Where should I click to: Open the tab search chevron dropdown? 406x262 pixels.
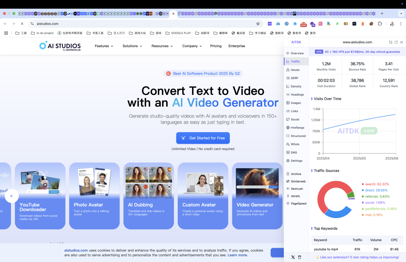click(401, 14)
